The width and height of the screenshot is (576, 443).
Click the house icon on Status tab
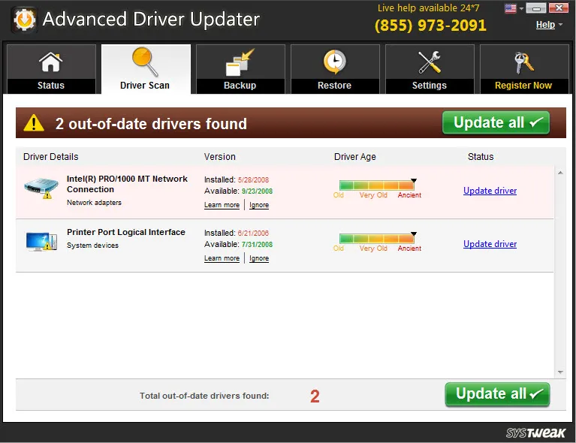tap(51, 62)
